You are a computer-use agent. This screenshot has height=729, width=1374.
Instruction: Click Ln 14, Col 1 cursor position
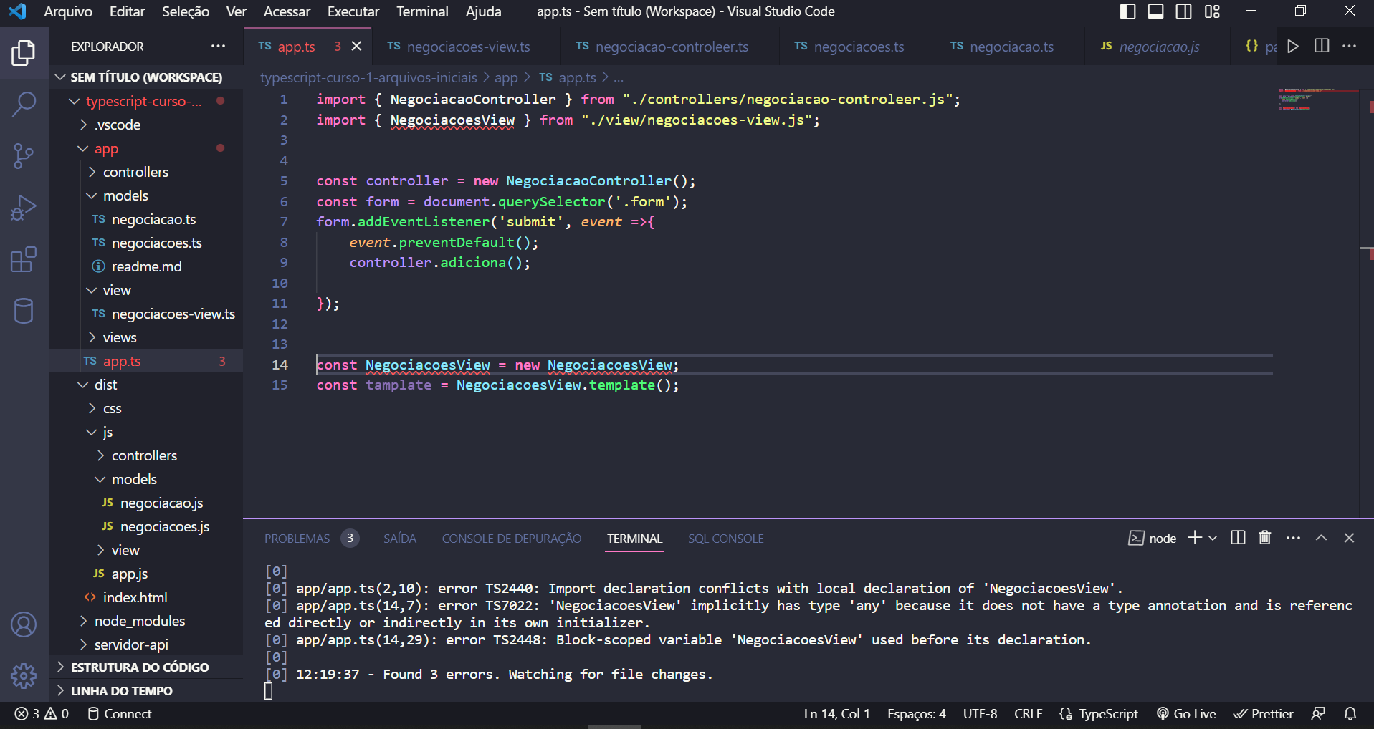click(x=836, y=714)
